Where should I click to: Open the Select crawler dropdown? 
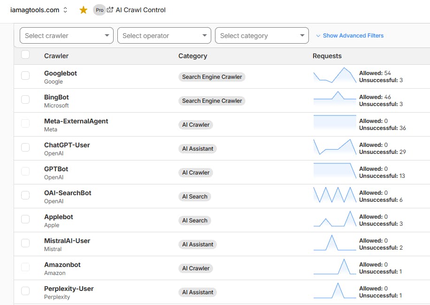(67, 36)
